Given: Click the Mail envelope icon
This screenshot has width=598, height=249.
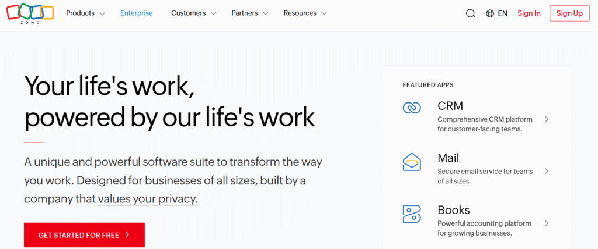Looking at the screenshot, I should coord(412,162).
